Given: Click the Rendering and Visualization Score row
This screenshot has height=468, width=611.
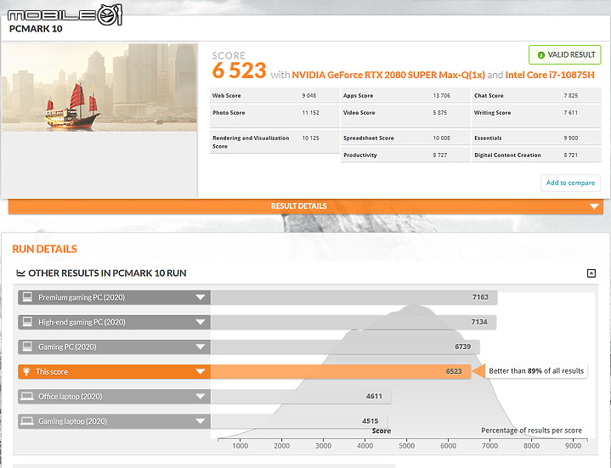Looking at the screenshot, I should [274, 142].
